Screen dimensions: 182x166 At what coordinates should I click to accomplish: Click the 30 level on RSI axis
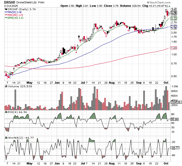173,128
